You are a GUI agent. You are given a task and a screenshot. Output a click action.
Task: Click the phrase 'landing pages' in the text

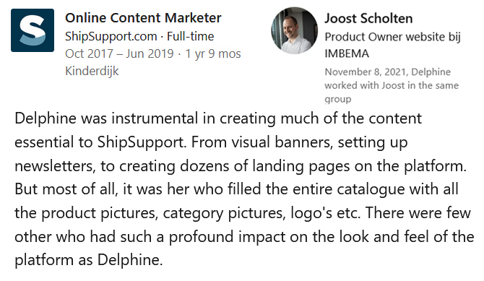[x=301, y=166]
